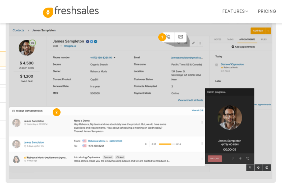Image resolution: width=282 pixels, height=186 pixels.
Task: Click the CapBill current product value
Action: pyautogui.click(x=94, y=80)
